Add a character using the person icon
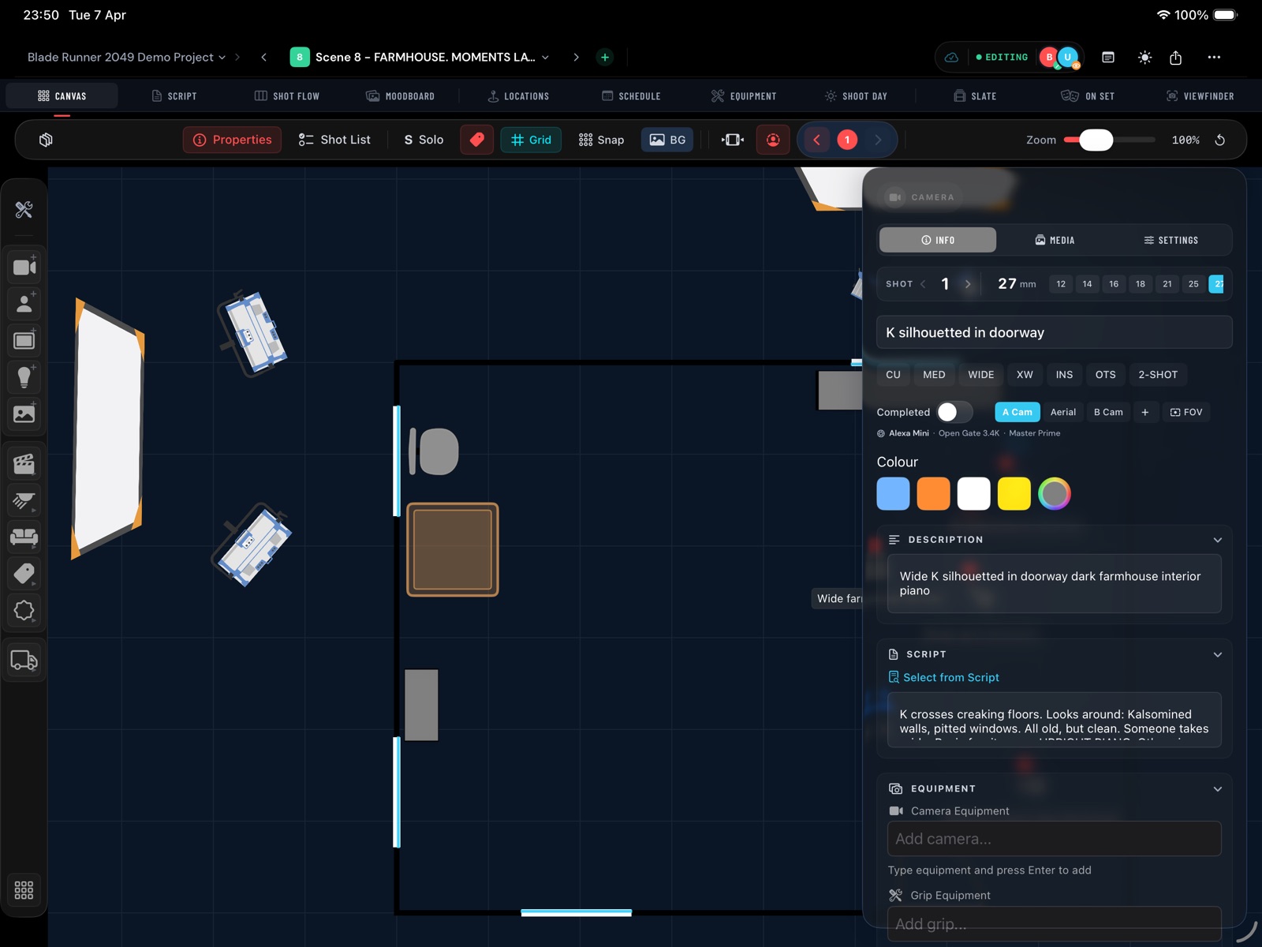Image resolution: width=1262 pixels, height=947 pixels. click(x=24, y=304)
